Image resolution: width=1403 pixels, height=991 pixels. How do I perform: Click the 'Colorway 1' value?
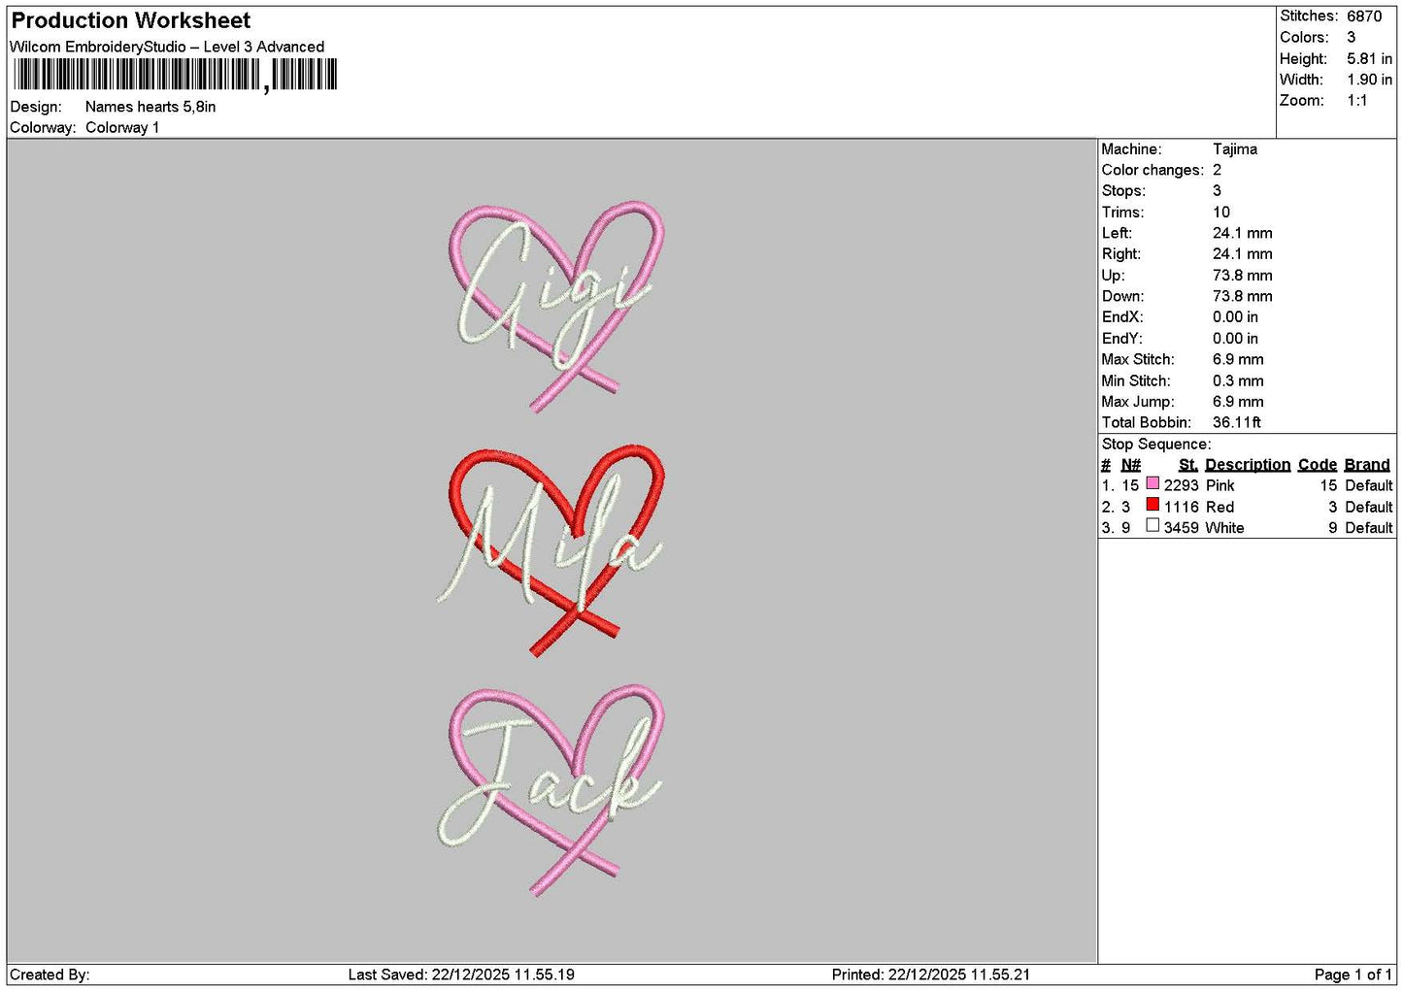[122, 128]
